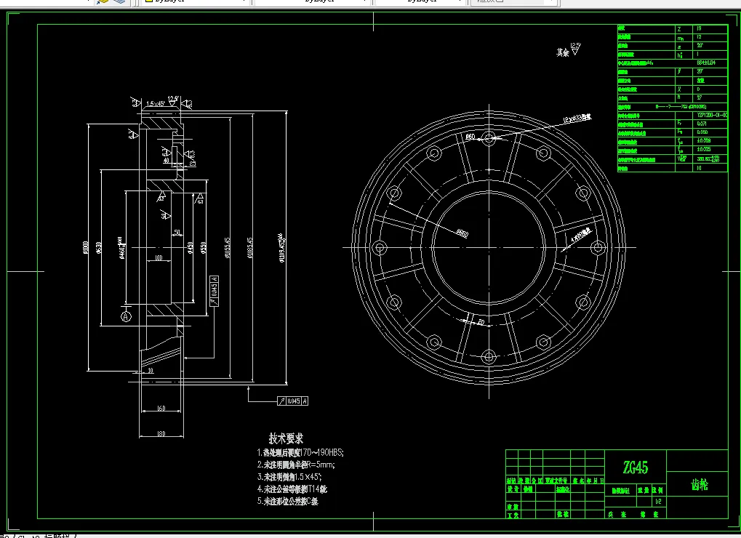The image size is (741, 538).
Task: Select the φ630 diameter dimension text
Action: tap(99, 247)
